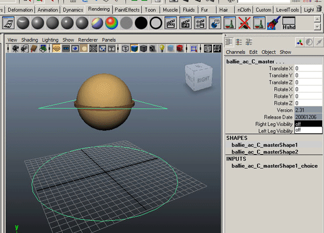The width and height of the screenshot is (324, 233).
Task: Launch IPR render clapperboard icon
Action: (185, 23)
